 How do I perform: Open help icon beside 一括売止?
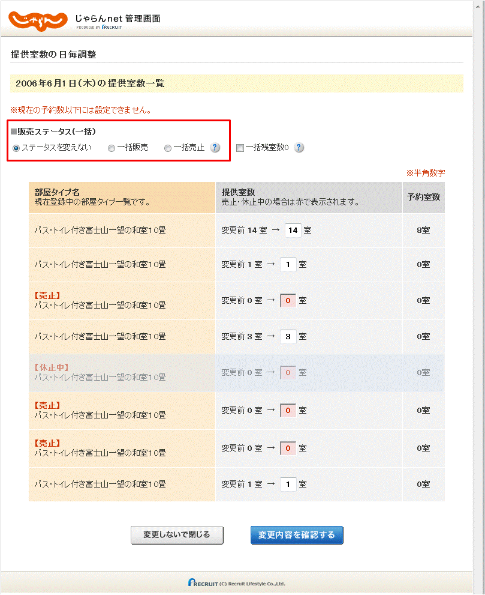pos(215,148)
